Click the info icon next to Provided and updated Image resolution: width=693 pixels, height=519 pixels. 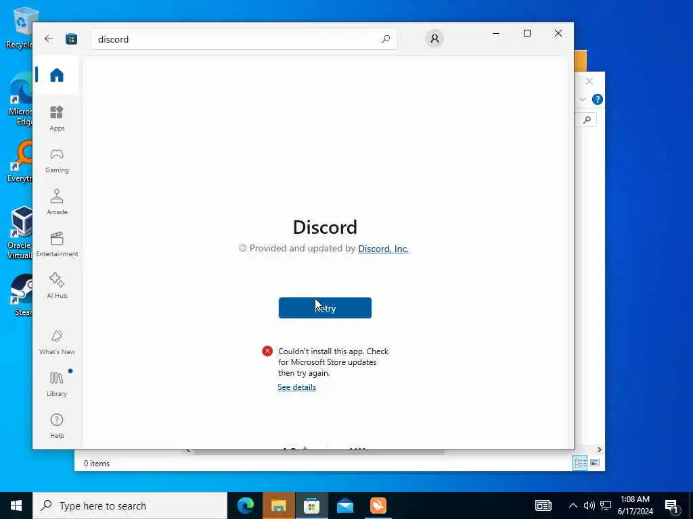tap(242, 249)
